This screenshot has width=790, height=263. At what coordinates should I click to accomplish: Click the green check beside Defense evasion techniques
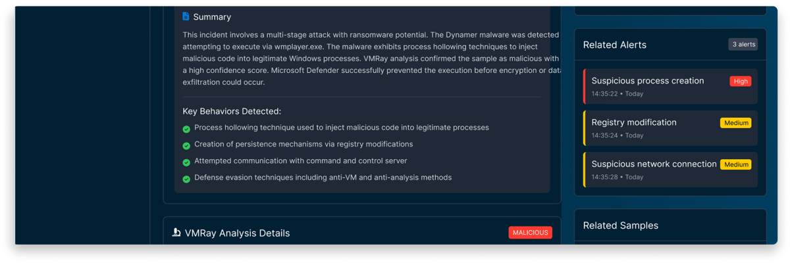point(186,179)
